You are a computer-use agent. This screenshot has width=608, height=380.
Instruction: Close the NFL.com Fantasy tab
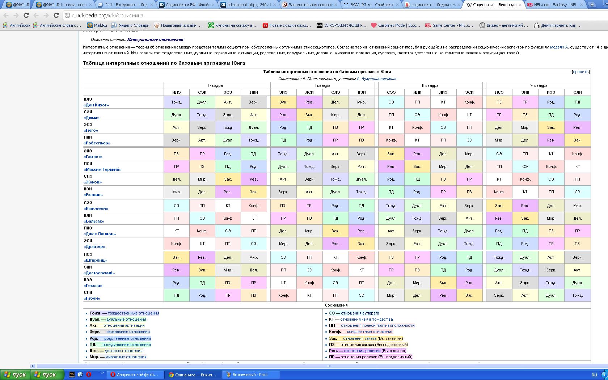point(581,5)
